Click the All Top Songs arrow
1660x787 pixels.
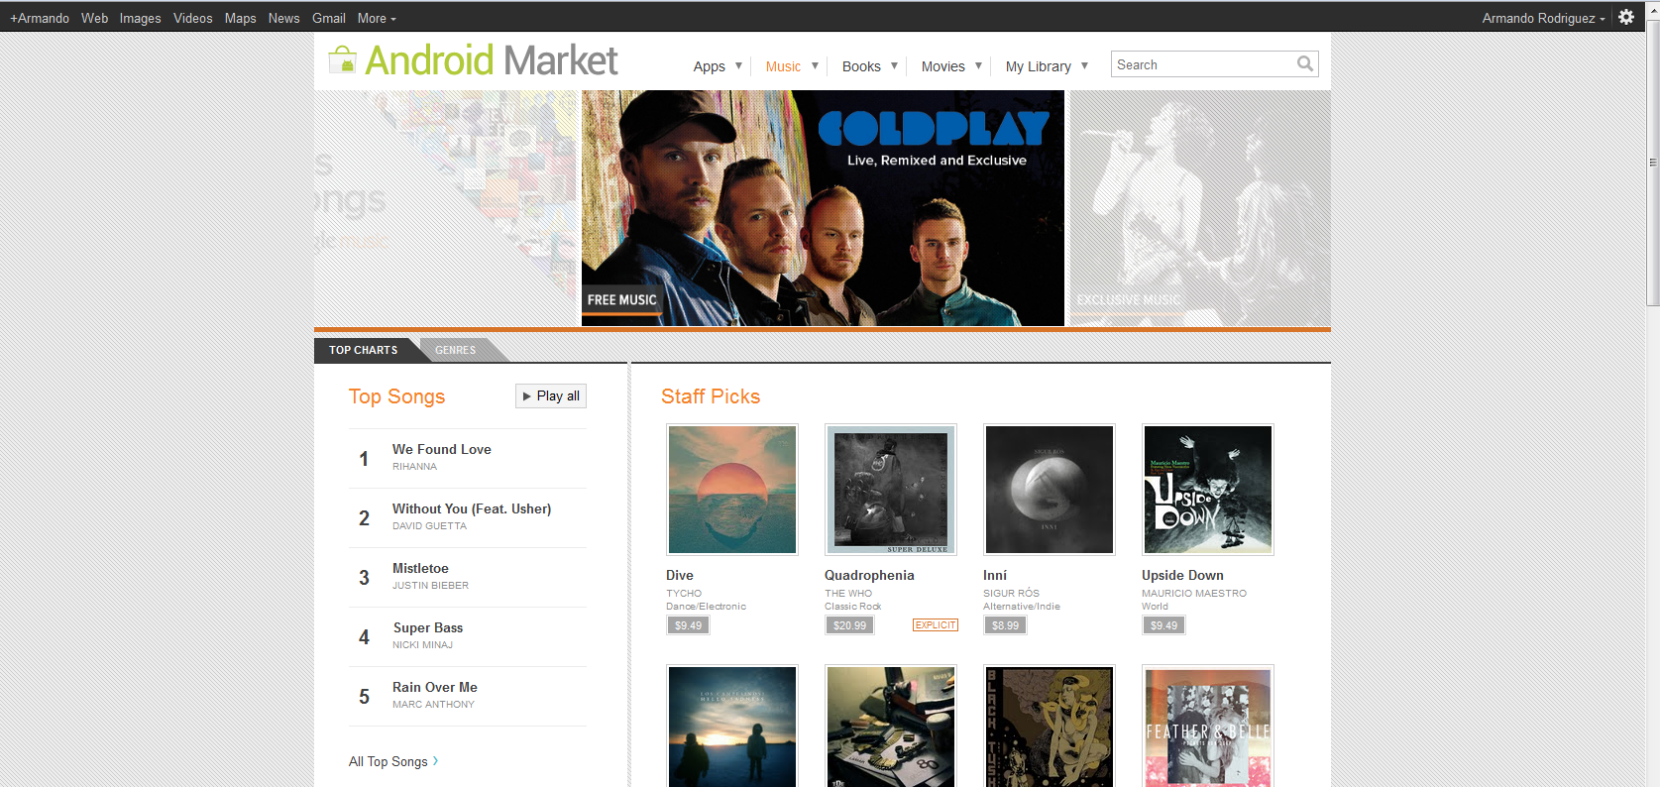[x=435, y=761]
